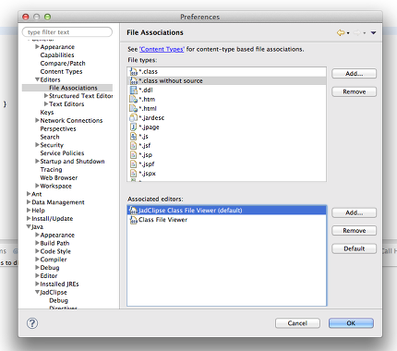Expand the Data Management node
This screenshot has height=351, width=397.
tap(29, 202)
